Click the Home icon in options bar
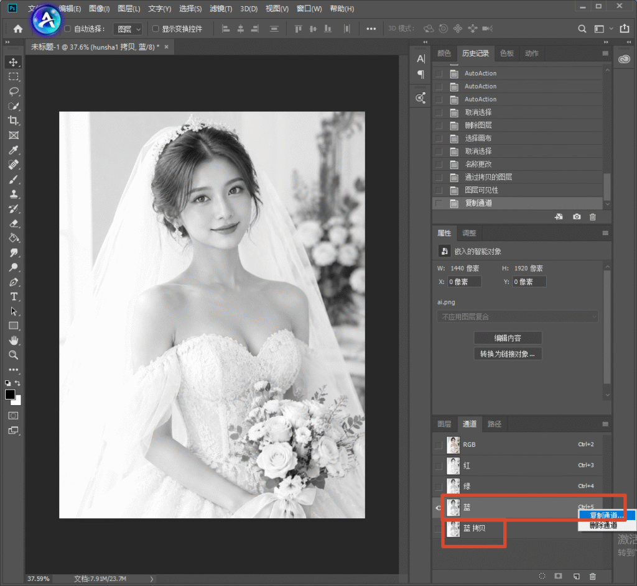This screenshot has width=637, height=586. pyautogui.click(x=18, y=29)
